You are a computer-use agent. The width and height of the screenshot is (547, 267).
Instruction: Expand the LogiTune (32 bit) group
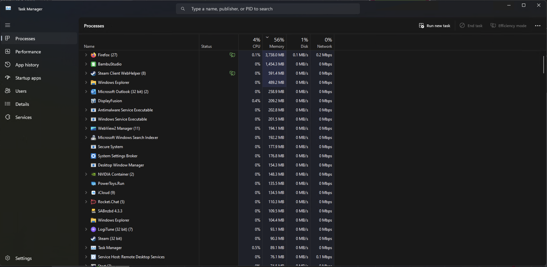coord(86,229)
